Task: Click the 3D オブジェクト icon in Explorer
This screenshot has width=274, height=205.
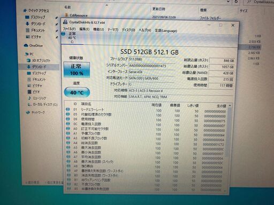Action: pyautogui.click(x=28, y=60)
